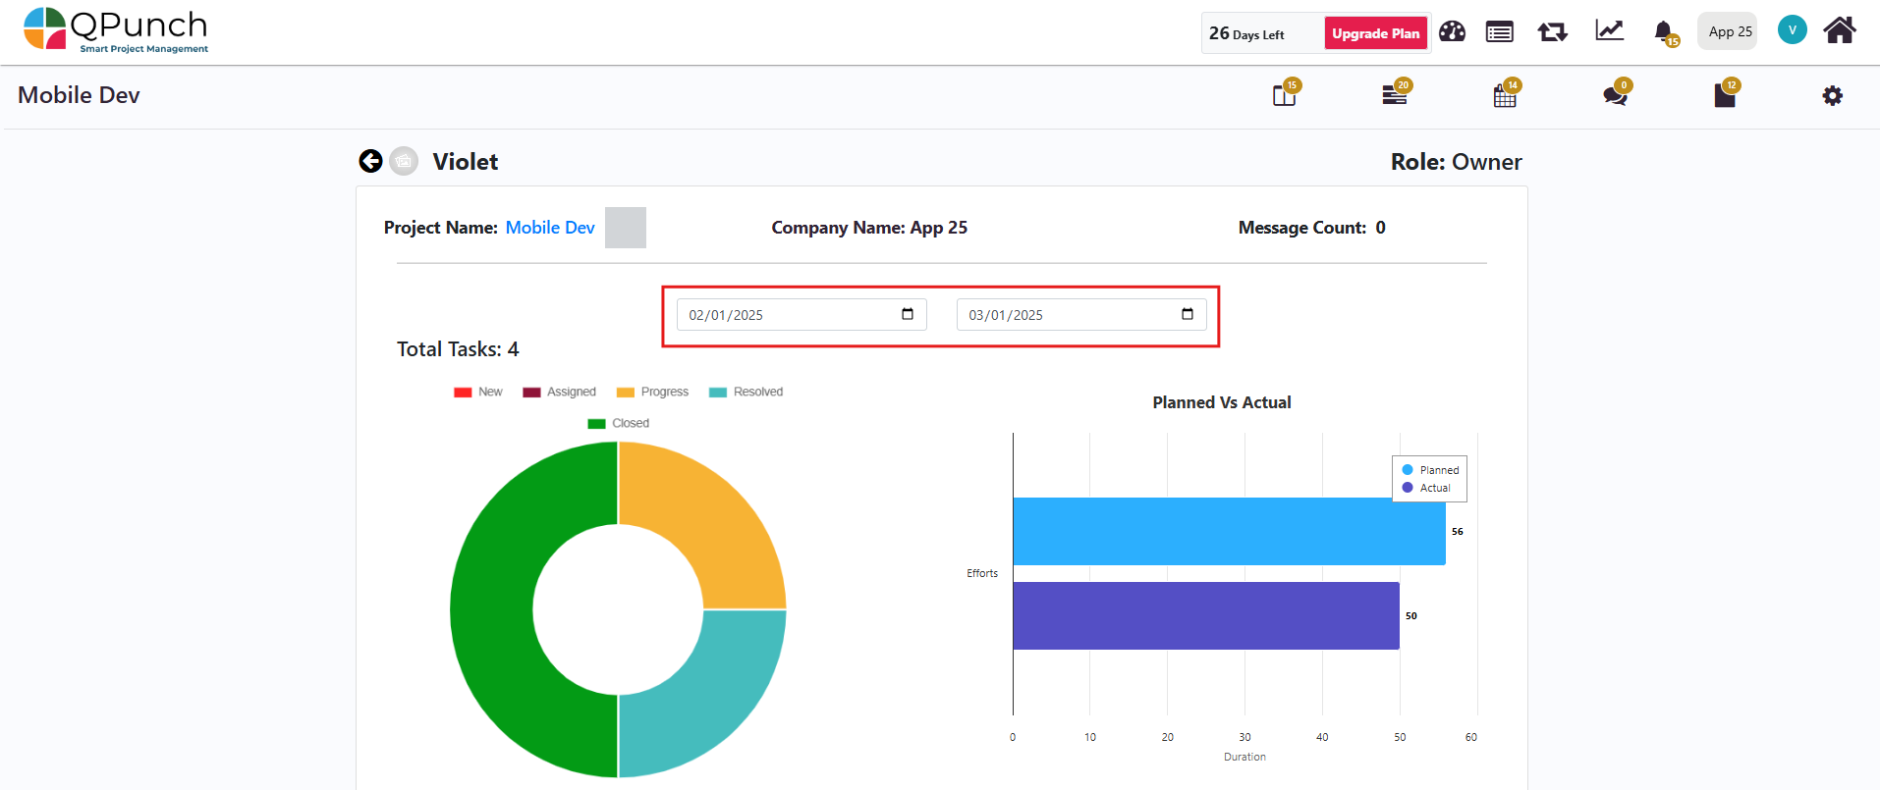The width and height of the screenshot is (1880, 790).
Task: Open the Mobile Dev project link
Action: pos(550,228)
